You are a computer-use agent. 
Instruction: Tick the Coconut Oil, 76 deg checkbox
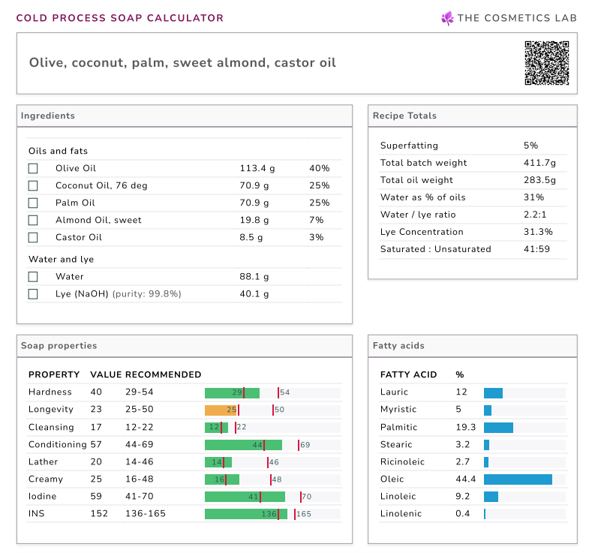(x=33, y=185)
